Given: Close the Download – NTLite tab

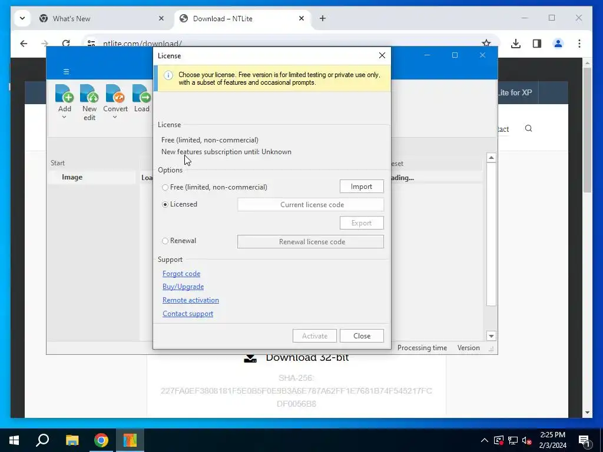Looking at the screenshot, I should [301, 18].
